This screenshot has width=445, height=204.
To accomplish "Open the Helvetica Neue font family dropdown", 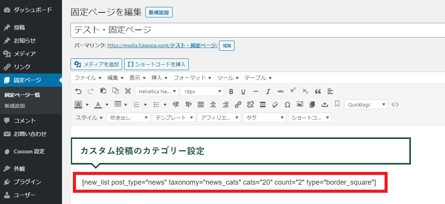I will pos(157,91).
